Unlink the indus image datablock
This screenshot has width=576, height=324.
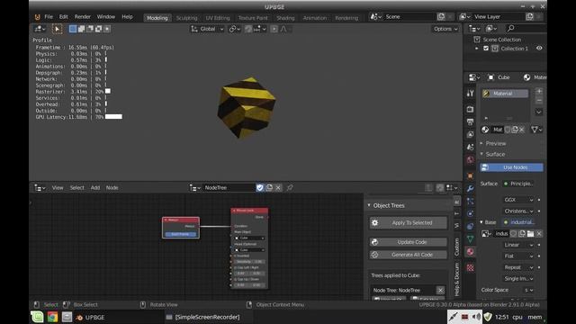(539, 234)
